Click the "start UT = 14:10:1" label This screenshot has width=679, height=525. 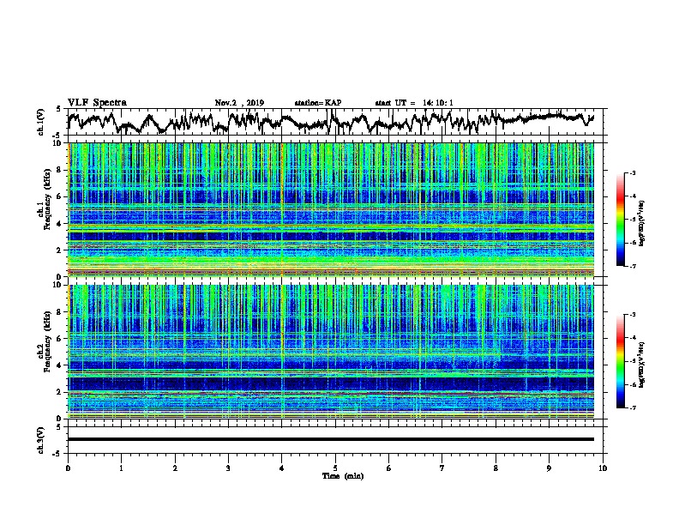point(414,103)
